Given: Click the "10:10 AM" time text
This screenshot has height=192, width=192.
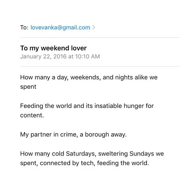Looking at the screenshot, I should 88,56.
